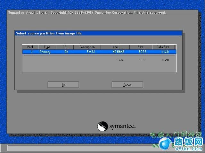Click the Total row 6032 size value
The image size is (205, 153).
pyautogui.click(x=143, y=60)
